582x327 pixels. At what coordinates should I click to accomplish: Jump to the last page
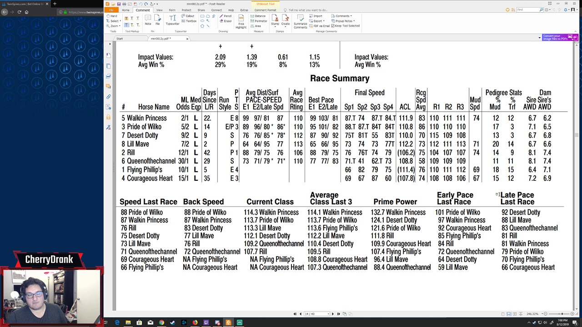point(338,314)
